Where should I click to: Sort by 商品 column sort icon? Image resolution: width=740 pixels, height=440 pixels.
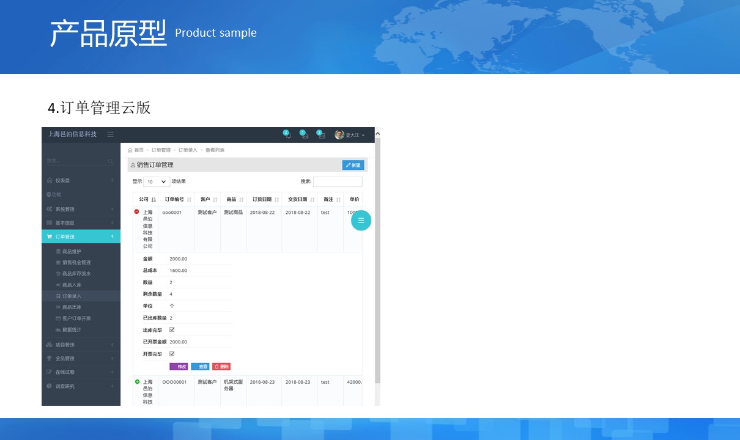[241, 200]
